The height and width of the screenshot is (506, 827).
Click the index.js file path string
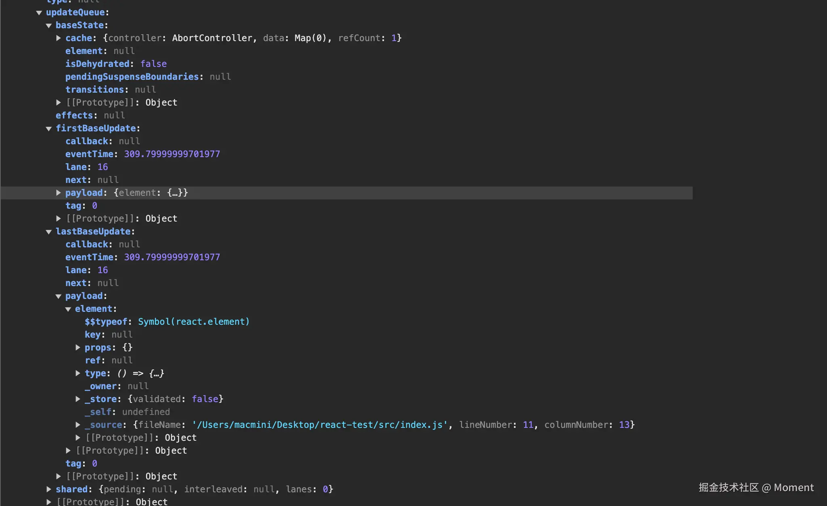click(x=320, y=425)
